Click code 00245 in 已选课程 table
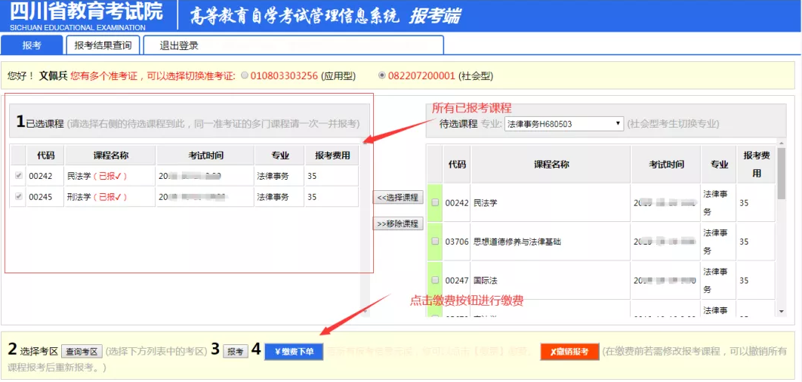 point(41,197)
